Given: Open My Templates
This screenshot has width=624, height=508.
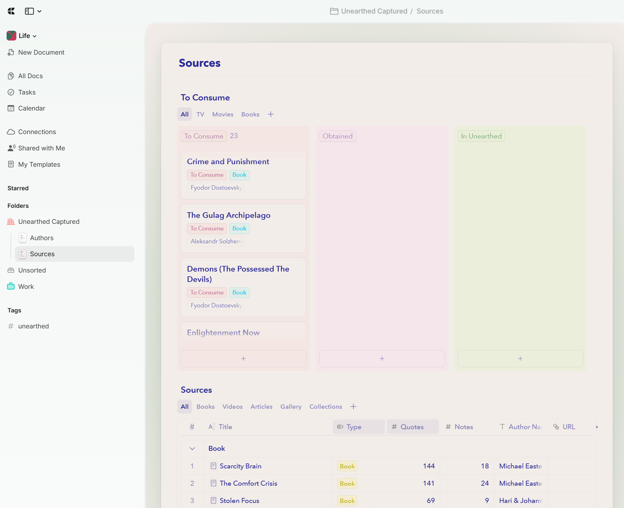Looking at the screenshot, I should (39, 165).
